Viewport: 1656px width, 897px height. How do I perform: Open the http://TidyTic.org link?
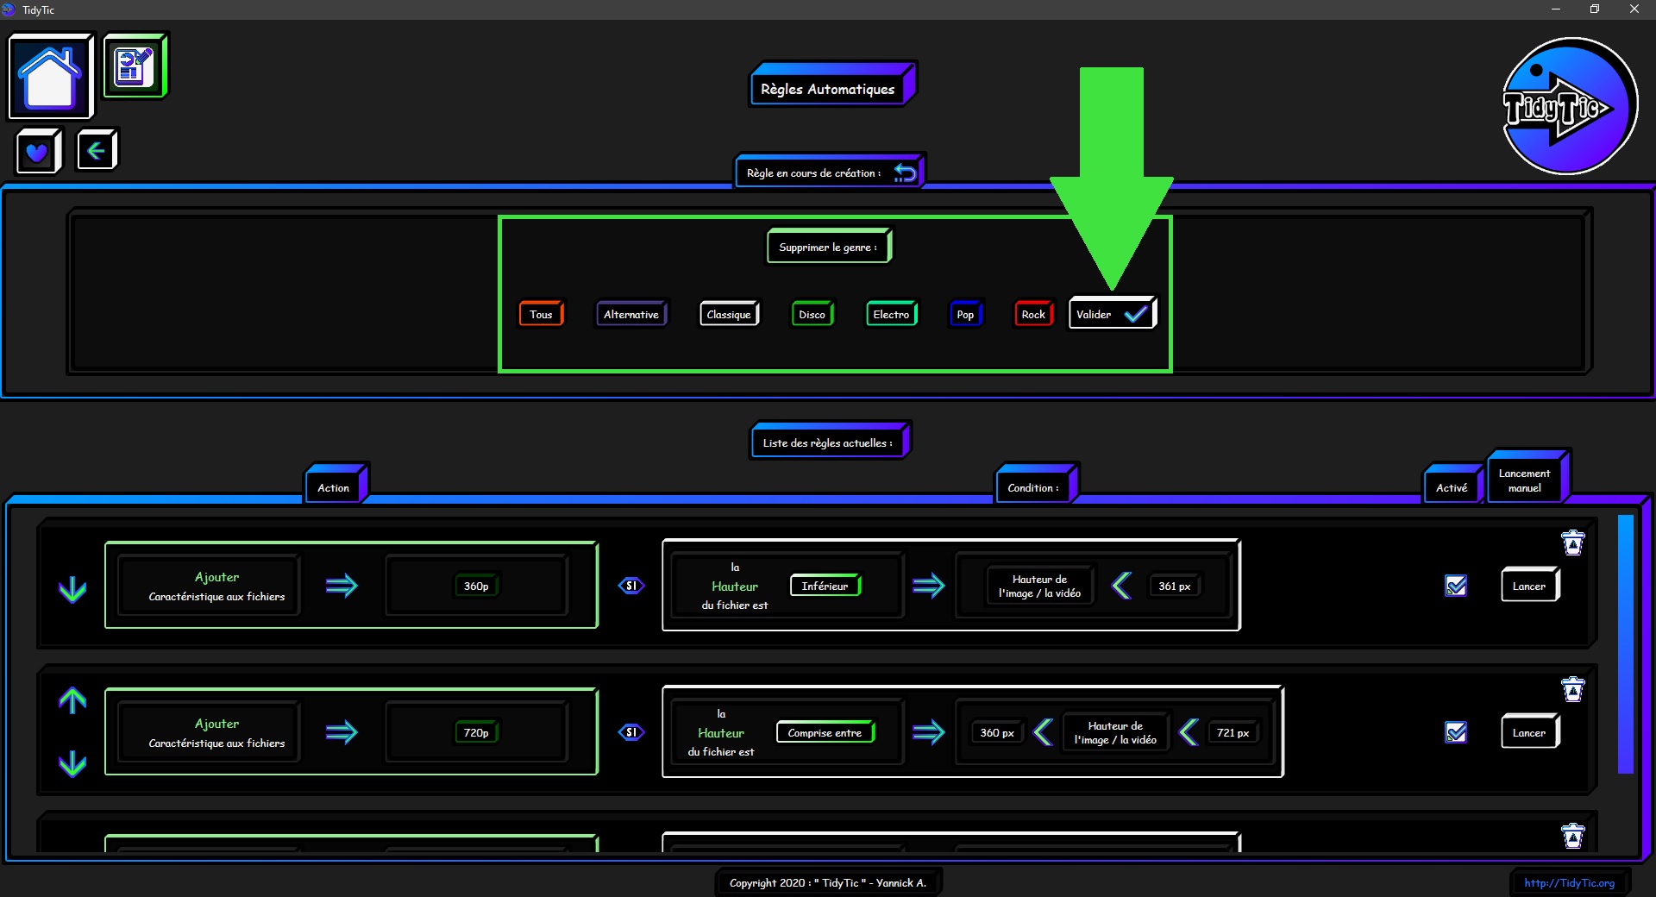(1569, 882)
